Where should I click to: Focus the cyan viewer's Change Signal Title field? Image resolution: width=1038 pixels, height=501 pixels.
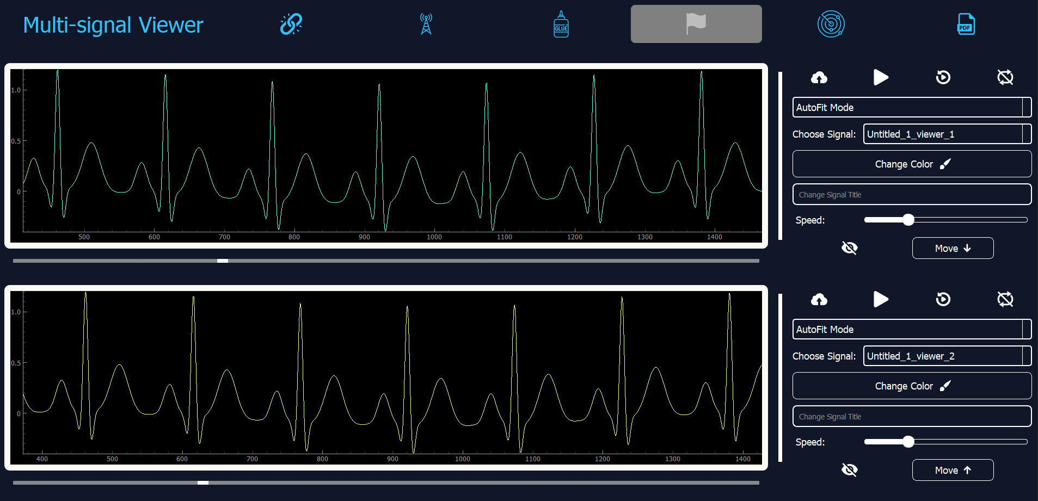(912, 194)
